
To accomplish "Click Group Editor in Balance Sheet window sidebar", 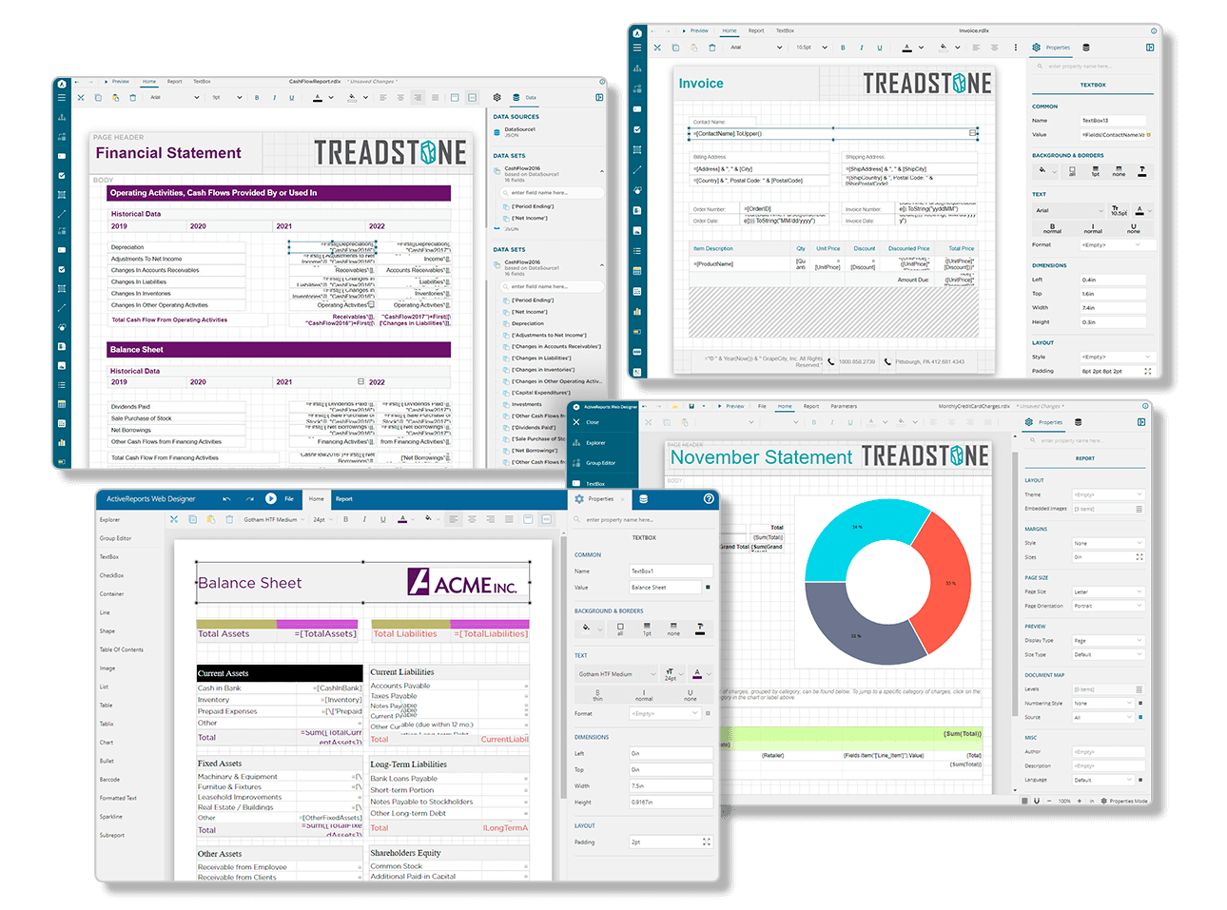I will [116, 538].
